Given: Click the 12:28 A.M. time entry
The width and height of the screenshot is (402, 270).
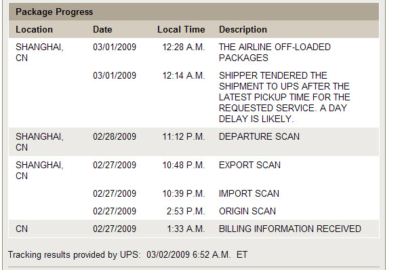Looking at the screenshot, I should click(184, 47).
